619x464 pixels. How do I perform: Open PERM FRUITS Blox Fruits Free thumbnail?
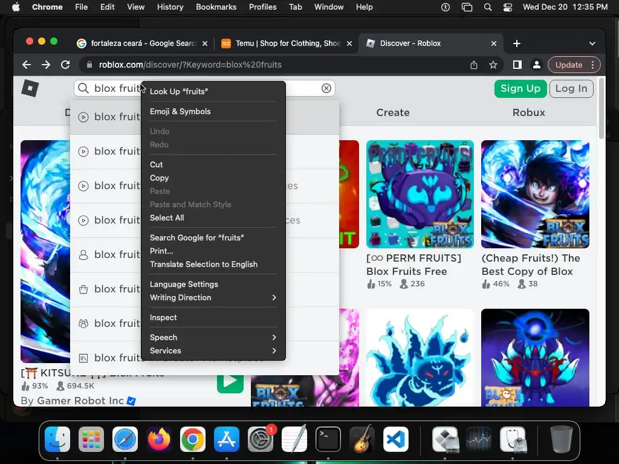coord(420,194)
